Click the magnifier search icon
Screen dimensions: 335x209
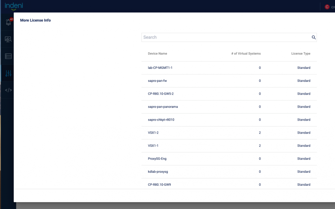tap(314, 38)
